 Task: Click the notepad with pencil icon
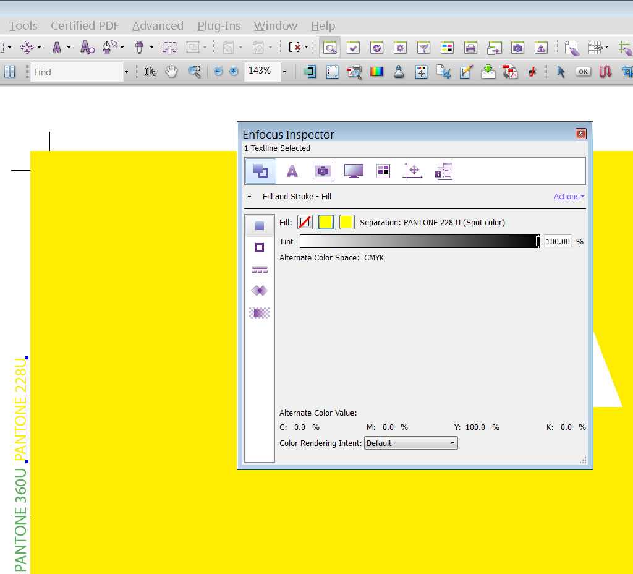466,72
